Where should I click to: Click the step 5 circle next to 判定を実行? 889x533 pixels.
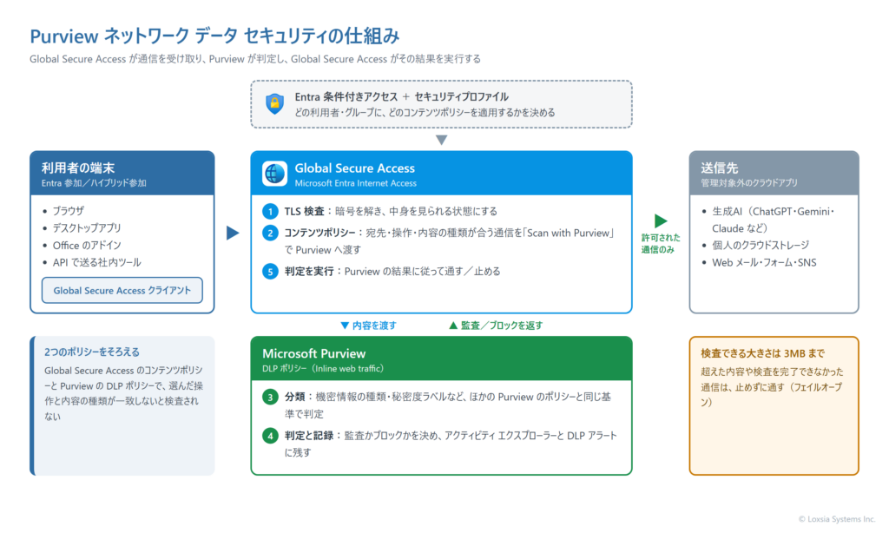point(271,272)
